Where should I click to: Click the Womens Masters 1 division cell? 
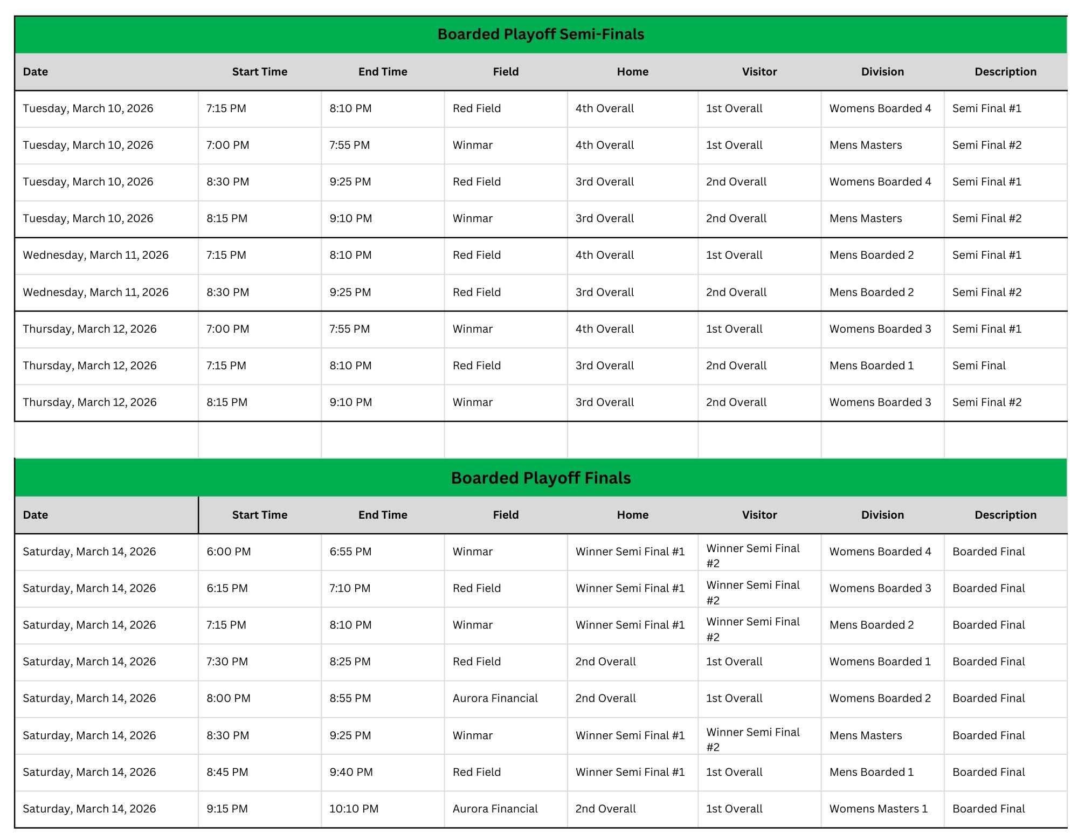click(878, 809)
